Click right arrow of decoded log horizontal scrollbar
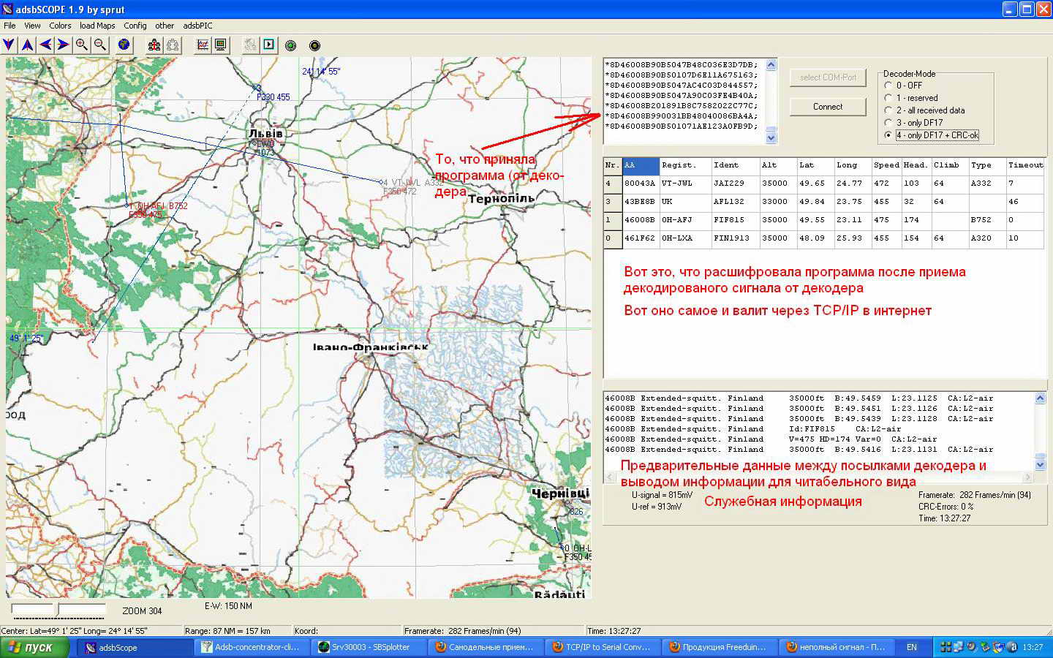The width and height of the screenshot is (1053, 658). click(x=1027, y=477)
